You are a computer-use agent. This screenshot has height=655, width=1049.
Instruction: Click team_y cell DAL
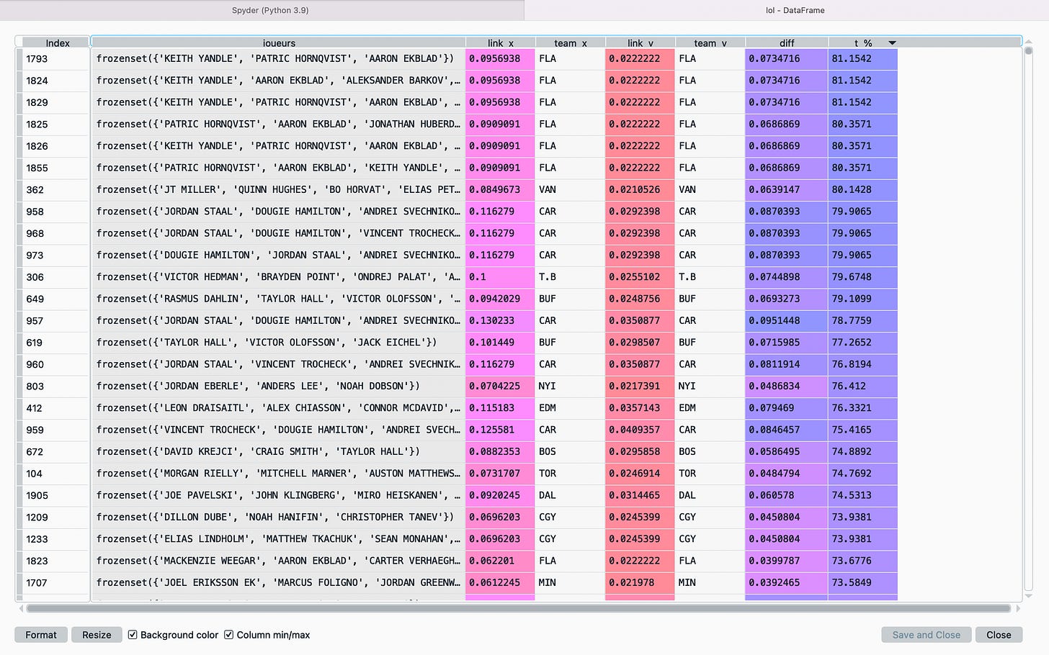coord(710,495)
